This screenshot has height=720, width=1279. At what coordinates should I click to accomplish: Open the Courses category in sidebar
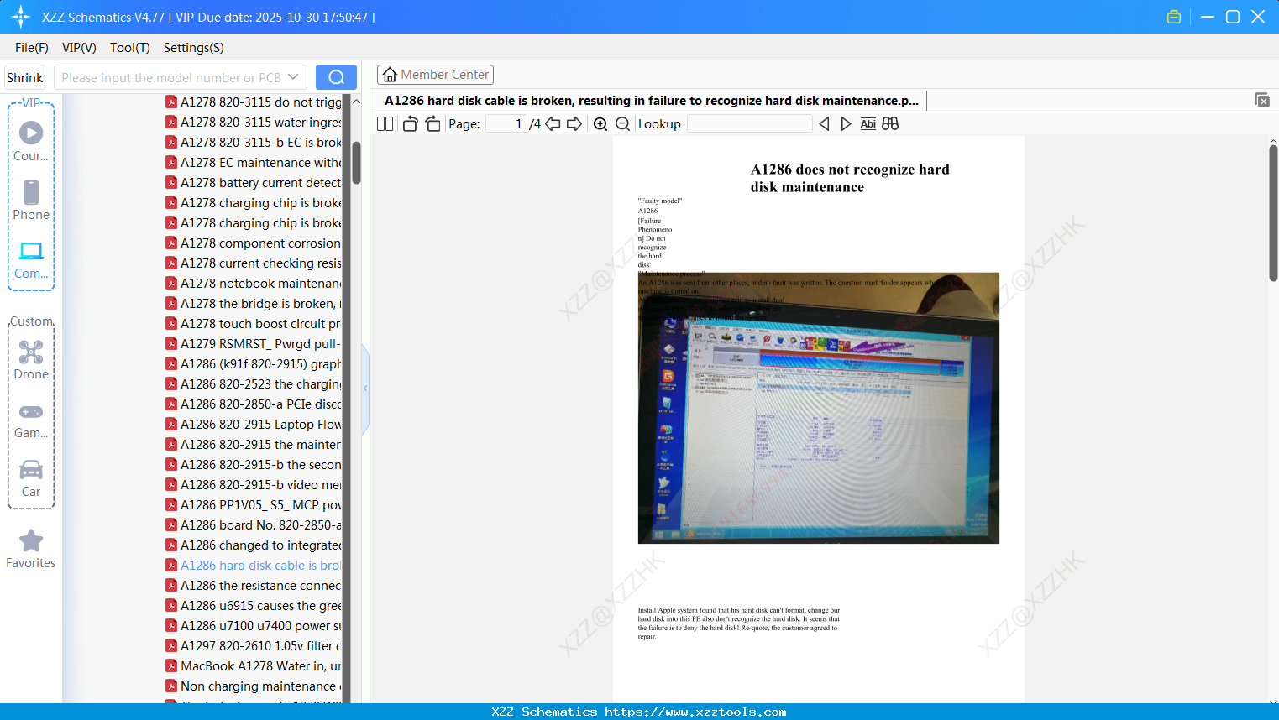31,142
